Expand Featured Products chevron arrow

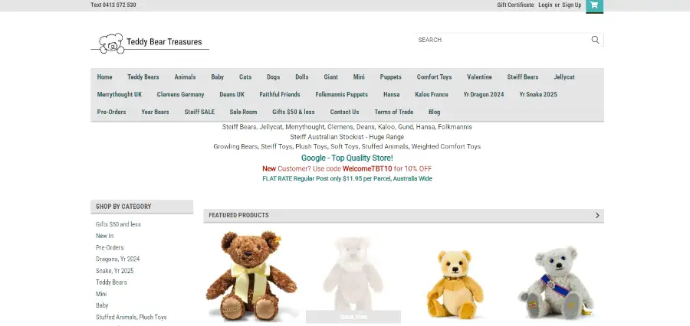point(597,215)
